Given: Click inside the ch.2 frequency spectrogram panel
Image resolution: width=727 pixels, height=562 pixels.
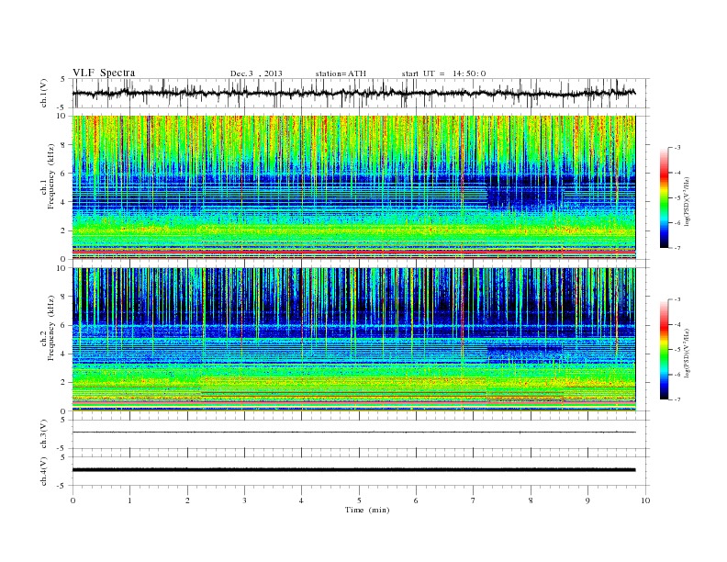Looking at the screenshot, I should point(353,340).
